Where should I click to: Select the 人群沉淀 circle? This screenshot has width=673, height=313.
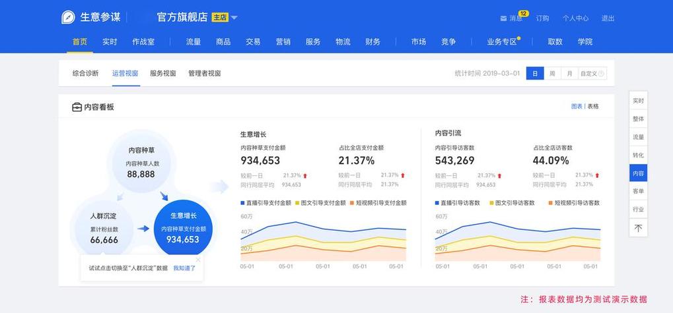[x=104, y=228]
